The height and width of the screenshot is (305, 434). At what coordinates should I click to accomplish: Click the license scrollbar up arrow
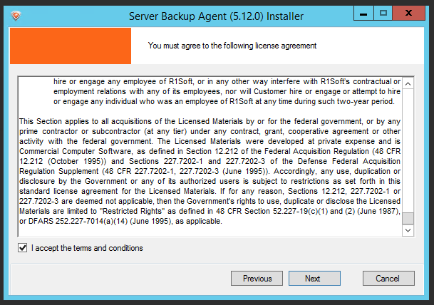pos(408,83)
